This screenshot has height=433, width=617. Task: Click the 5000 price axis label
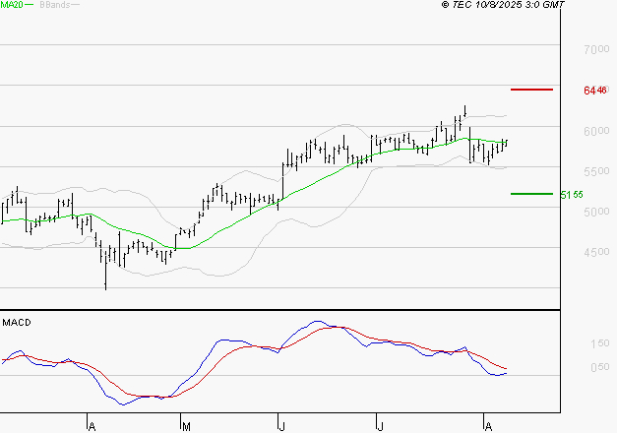596,212
